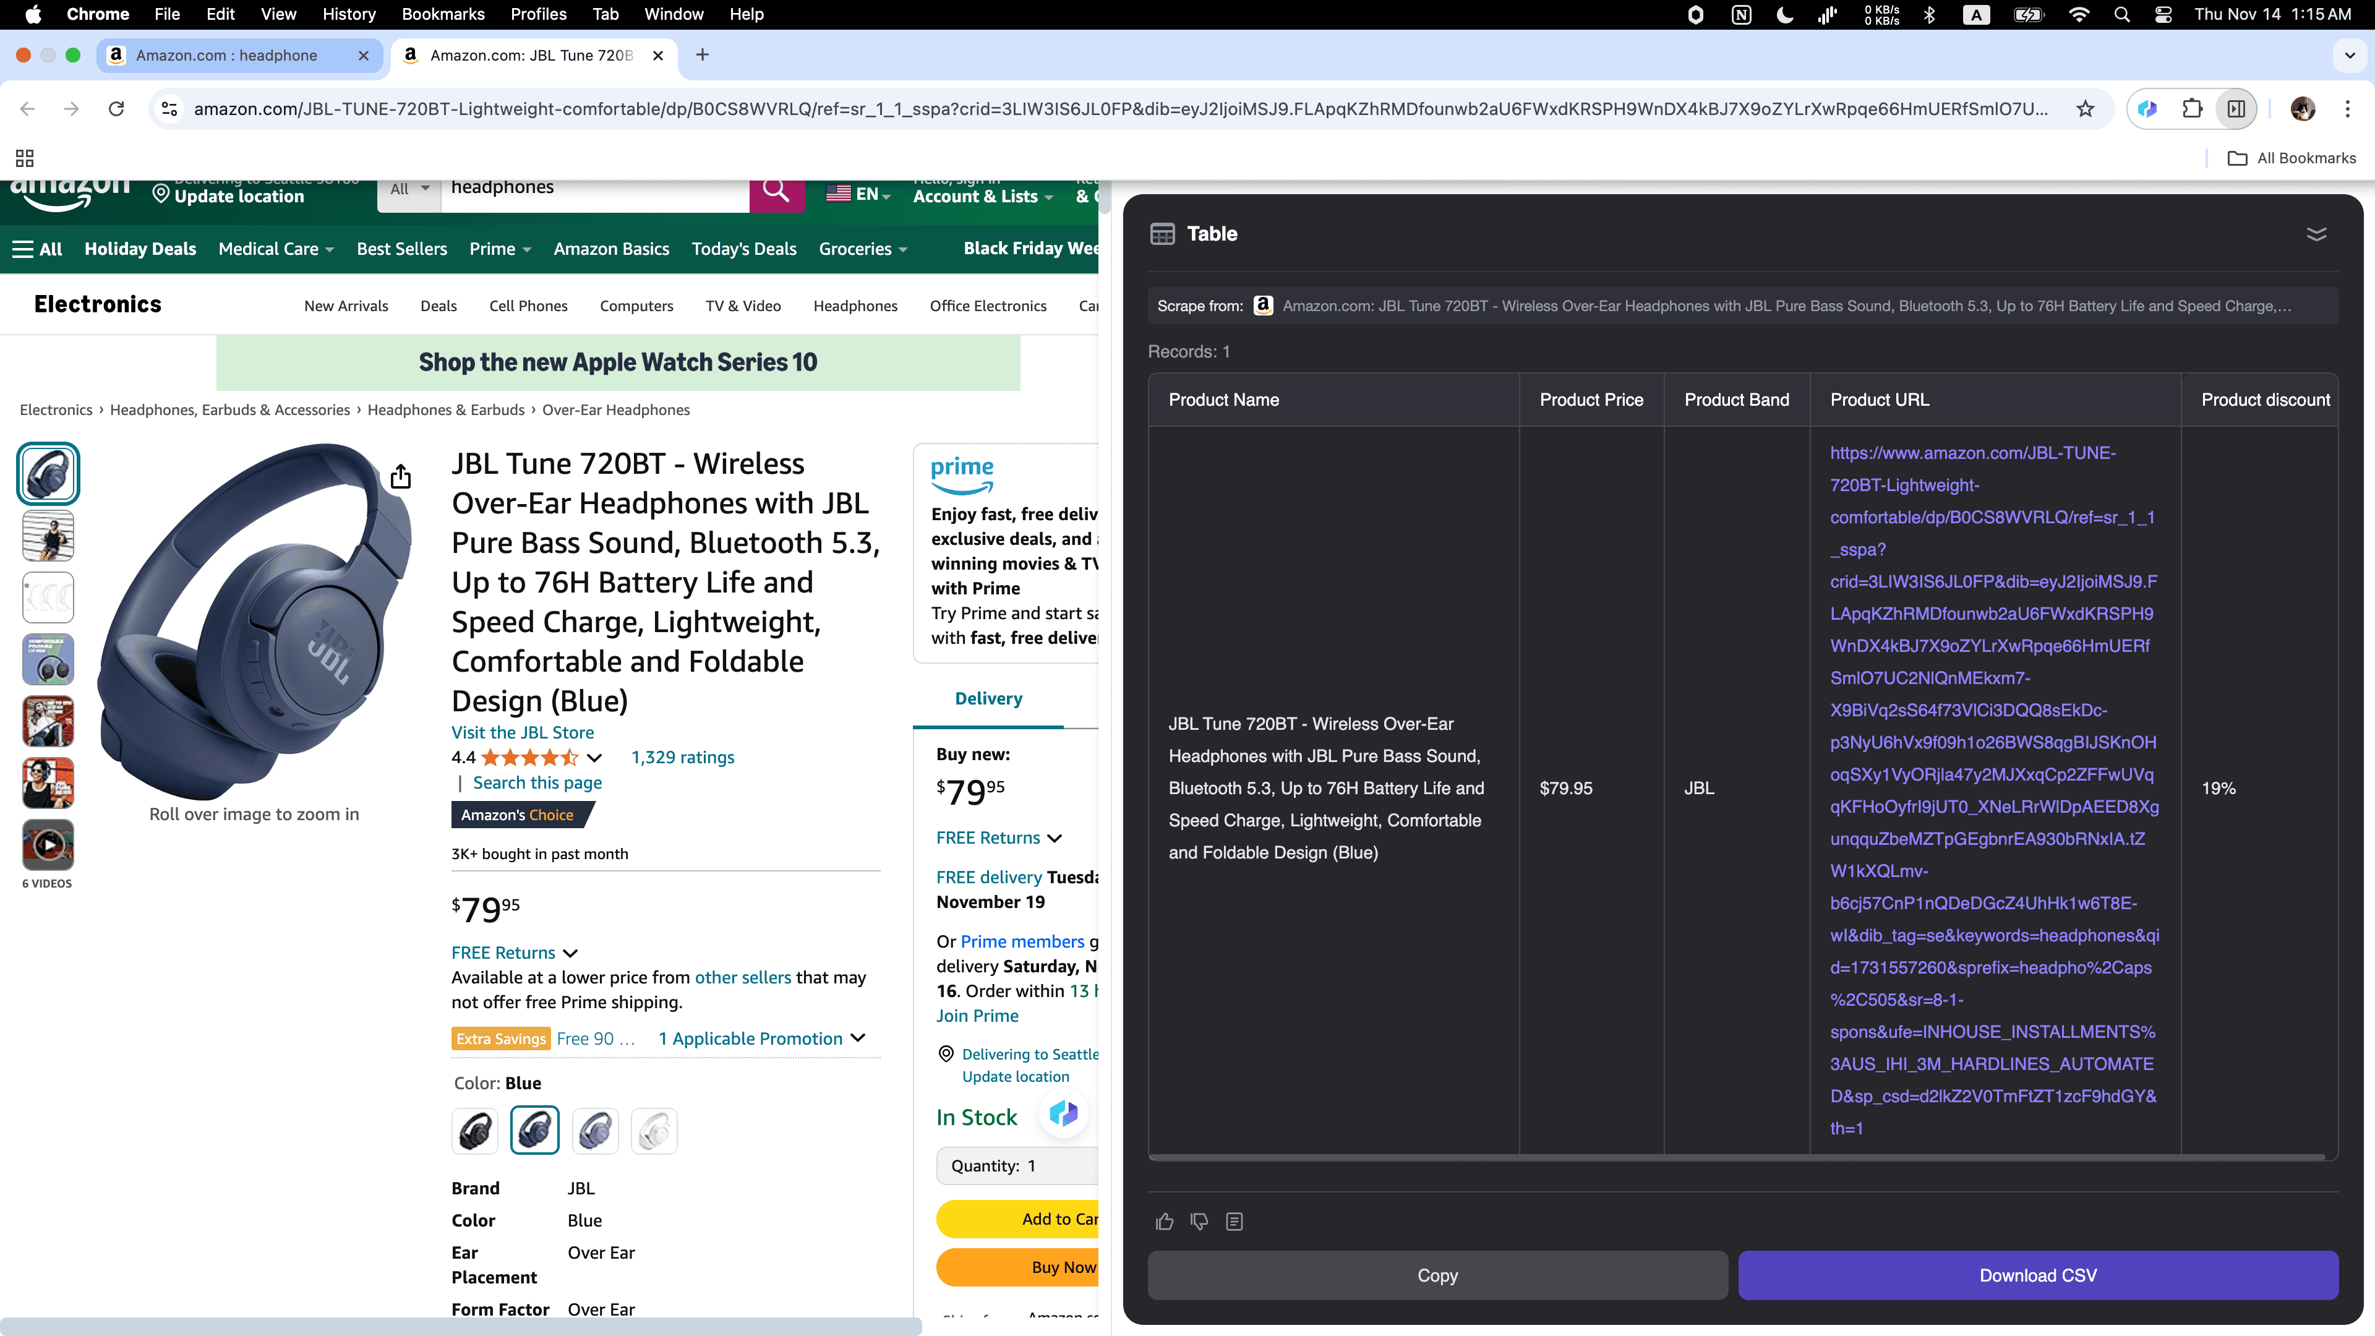
Task: Reload the page
Action: click(x=116, y=109)
